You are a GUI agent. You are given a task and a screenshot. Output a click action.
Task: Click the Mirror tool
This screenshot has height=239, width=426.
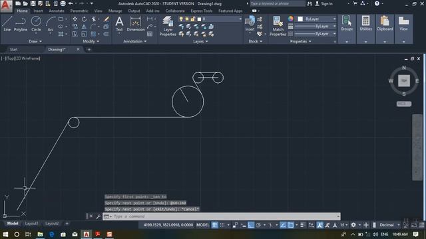point(85,27)
